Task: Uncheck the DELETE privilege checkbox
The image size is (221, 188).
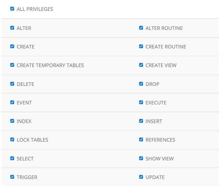Action: 12,84
